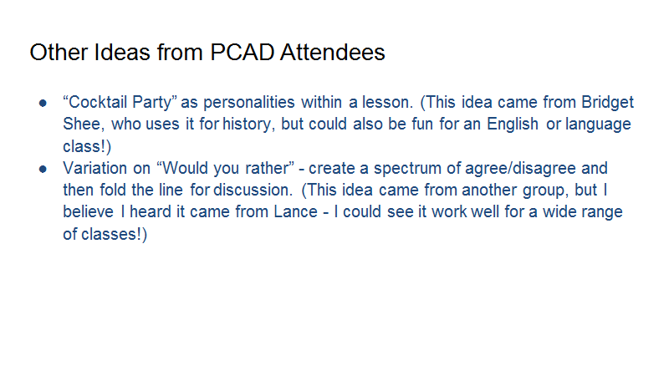Click the name 'Bridget' in first bullet
Viewport: 669px width, 376px height.
(608, 103)
